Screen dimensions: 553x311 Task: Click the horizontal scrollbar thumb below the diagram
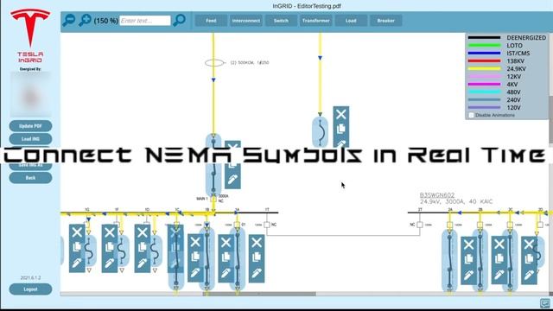259,294
